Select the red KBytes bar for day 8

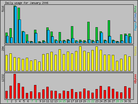tap(35, 92)
